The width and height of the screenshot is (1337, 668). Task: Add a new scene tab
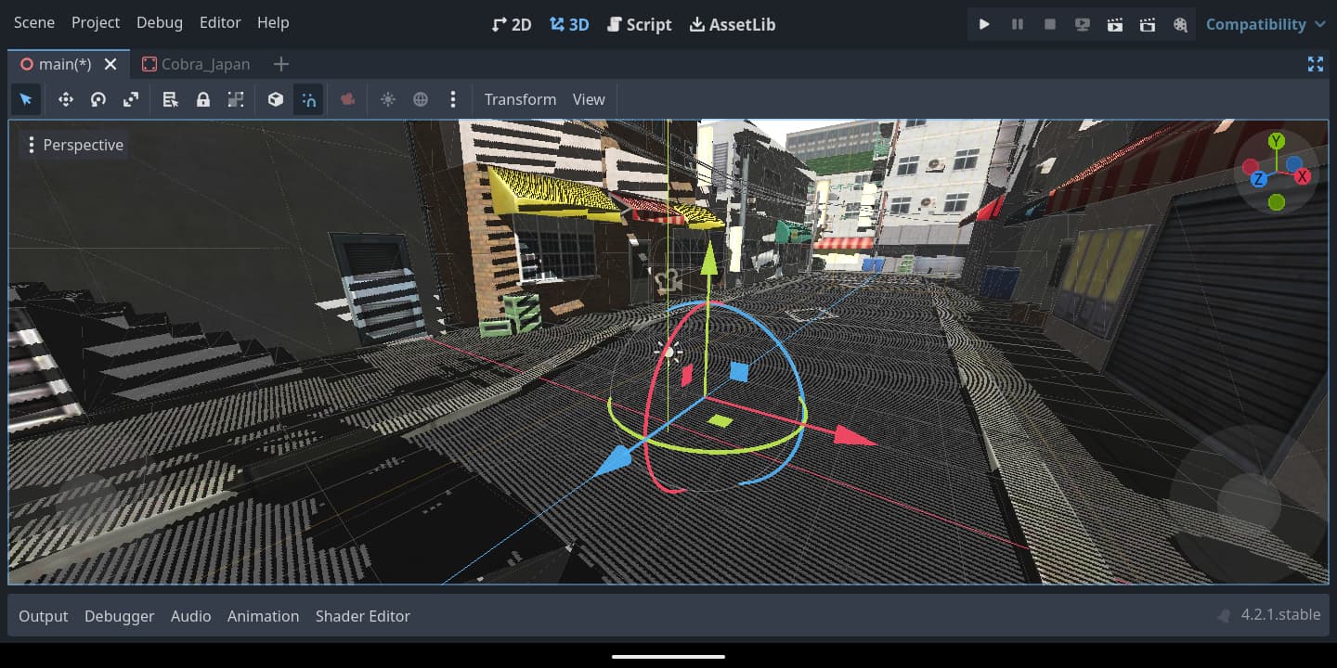[281, 64]
